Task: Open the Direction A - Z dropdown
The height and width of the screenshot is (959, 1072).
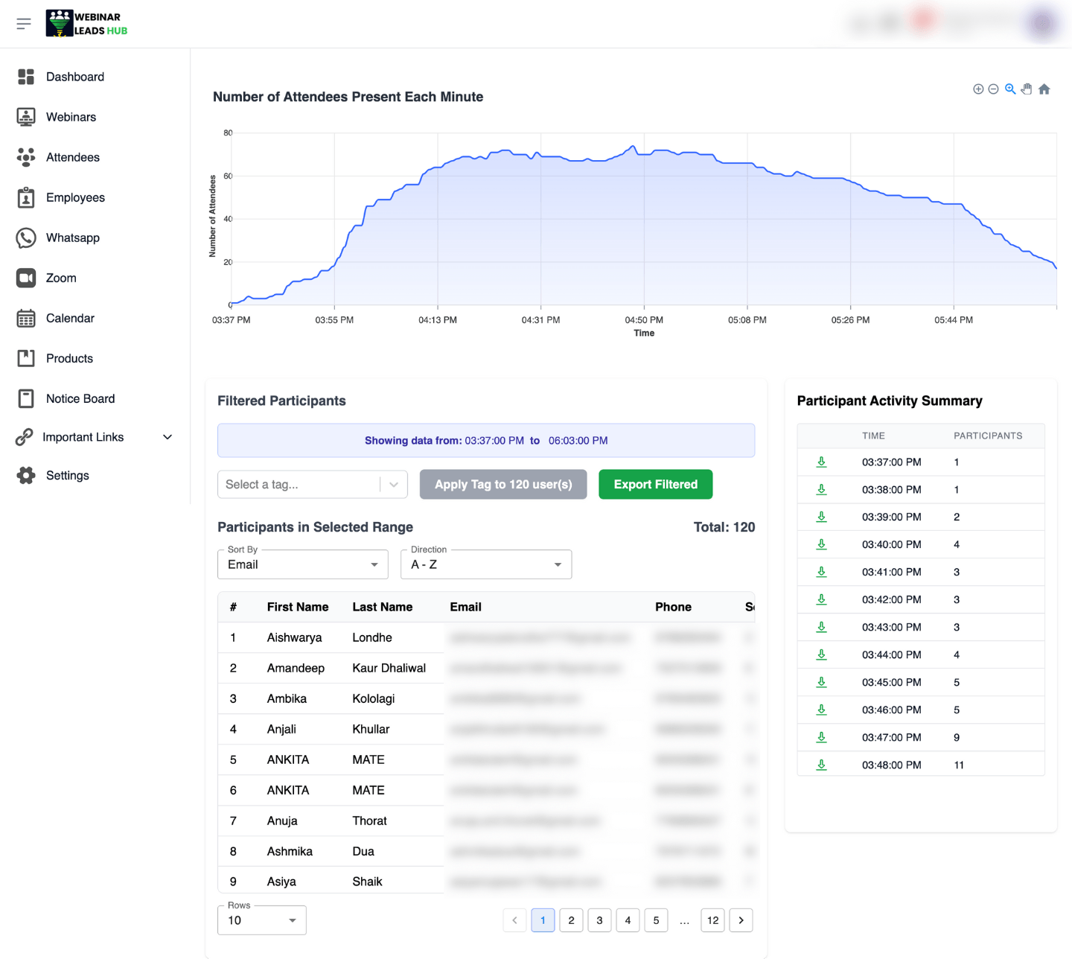Action: [485, 565]
